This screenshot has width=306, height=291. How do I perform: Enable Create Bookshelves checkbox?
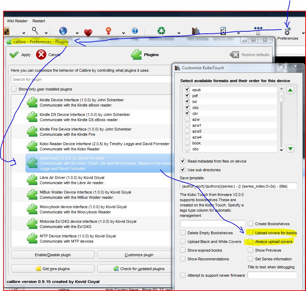[x=250, y=223]
